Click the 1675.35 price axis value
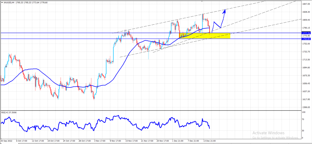 306,76
